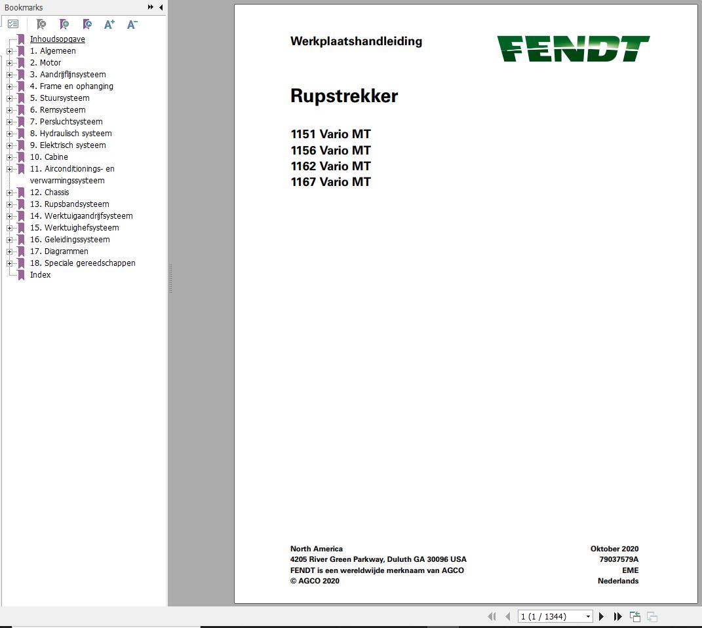
Task: Open the page number dropdown
Action: pyautogui.click(x=588, y=616)
